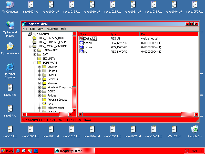Expand HKEY_CLASSES_ROOT node
The width and height of the screenshot is (205, 154).
[30, 38]
